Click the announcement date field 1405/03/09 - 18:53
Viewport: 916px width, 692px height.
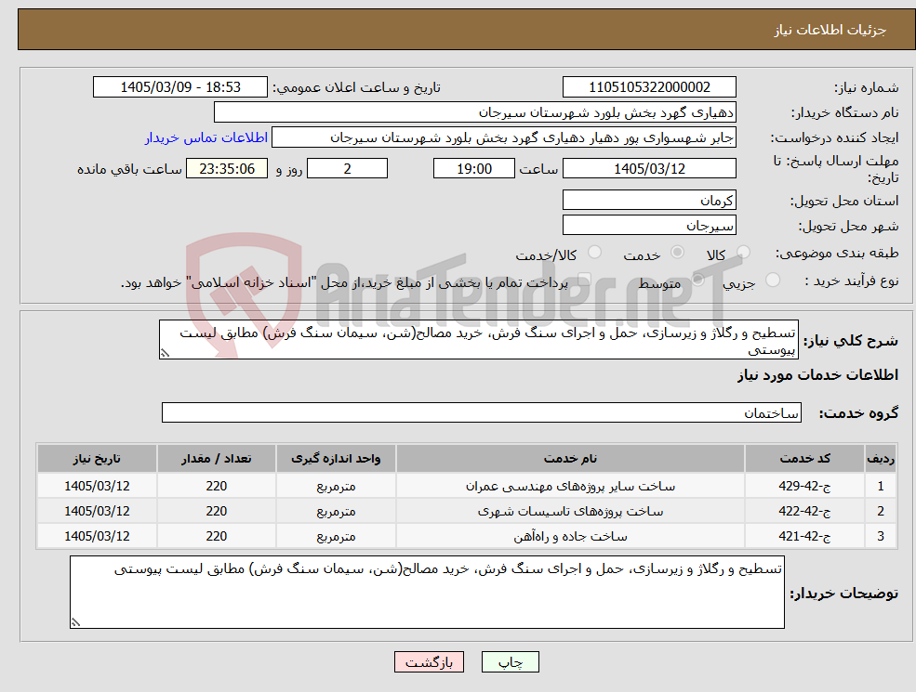pos(179,87)
